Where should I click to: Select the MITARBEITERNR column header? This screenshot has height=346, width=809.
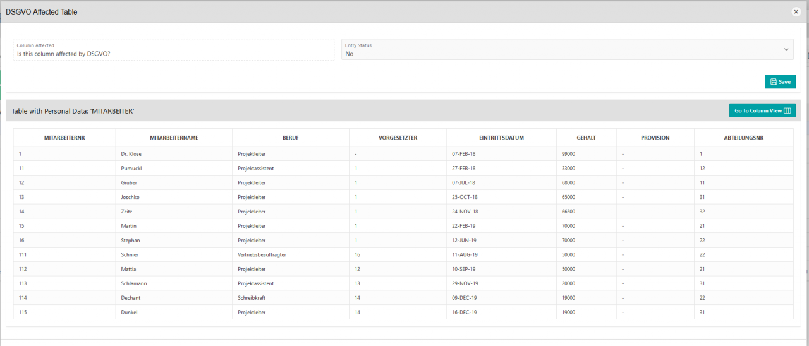pos(64,138)
